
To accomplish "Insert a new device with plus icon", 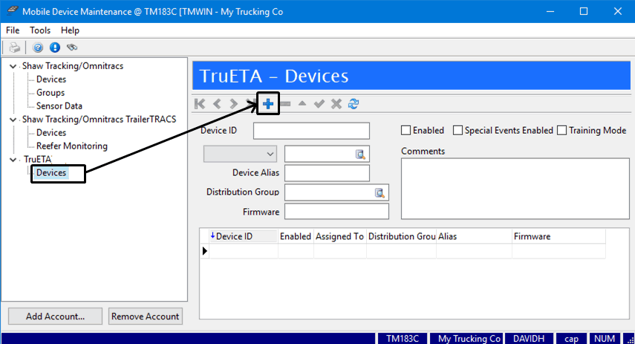I will pos(268,104).
